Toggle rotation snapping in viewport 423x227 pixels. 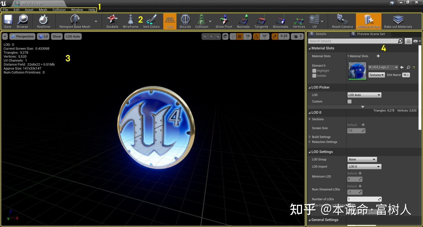[256, 36]
